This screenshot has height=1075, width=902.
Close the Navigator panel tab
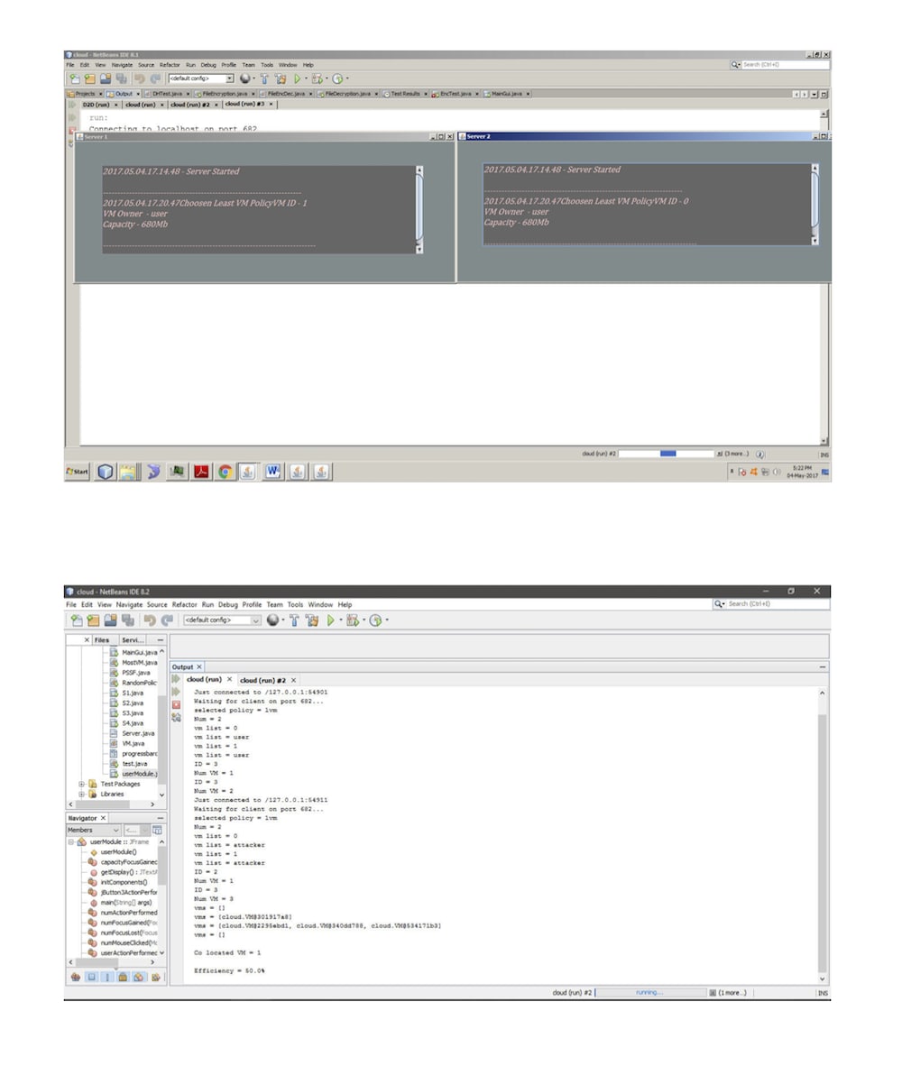104,819
